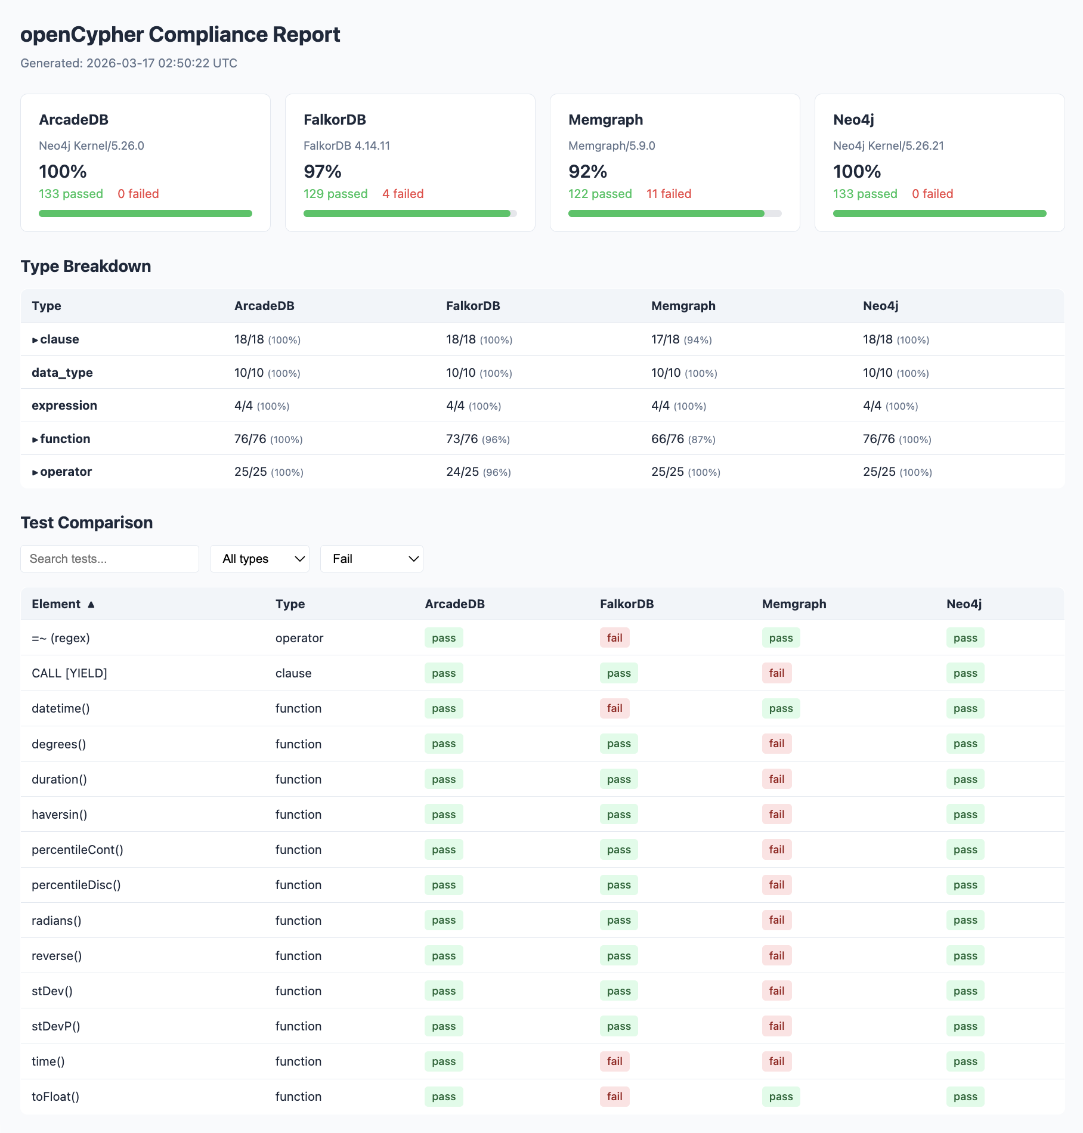Sort by Memgraph column in Test Comparison

[x=794, y=604]
